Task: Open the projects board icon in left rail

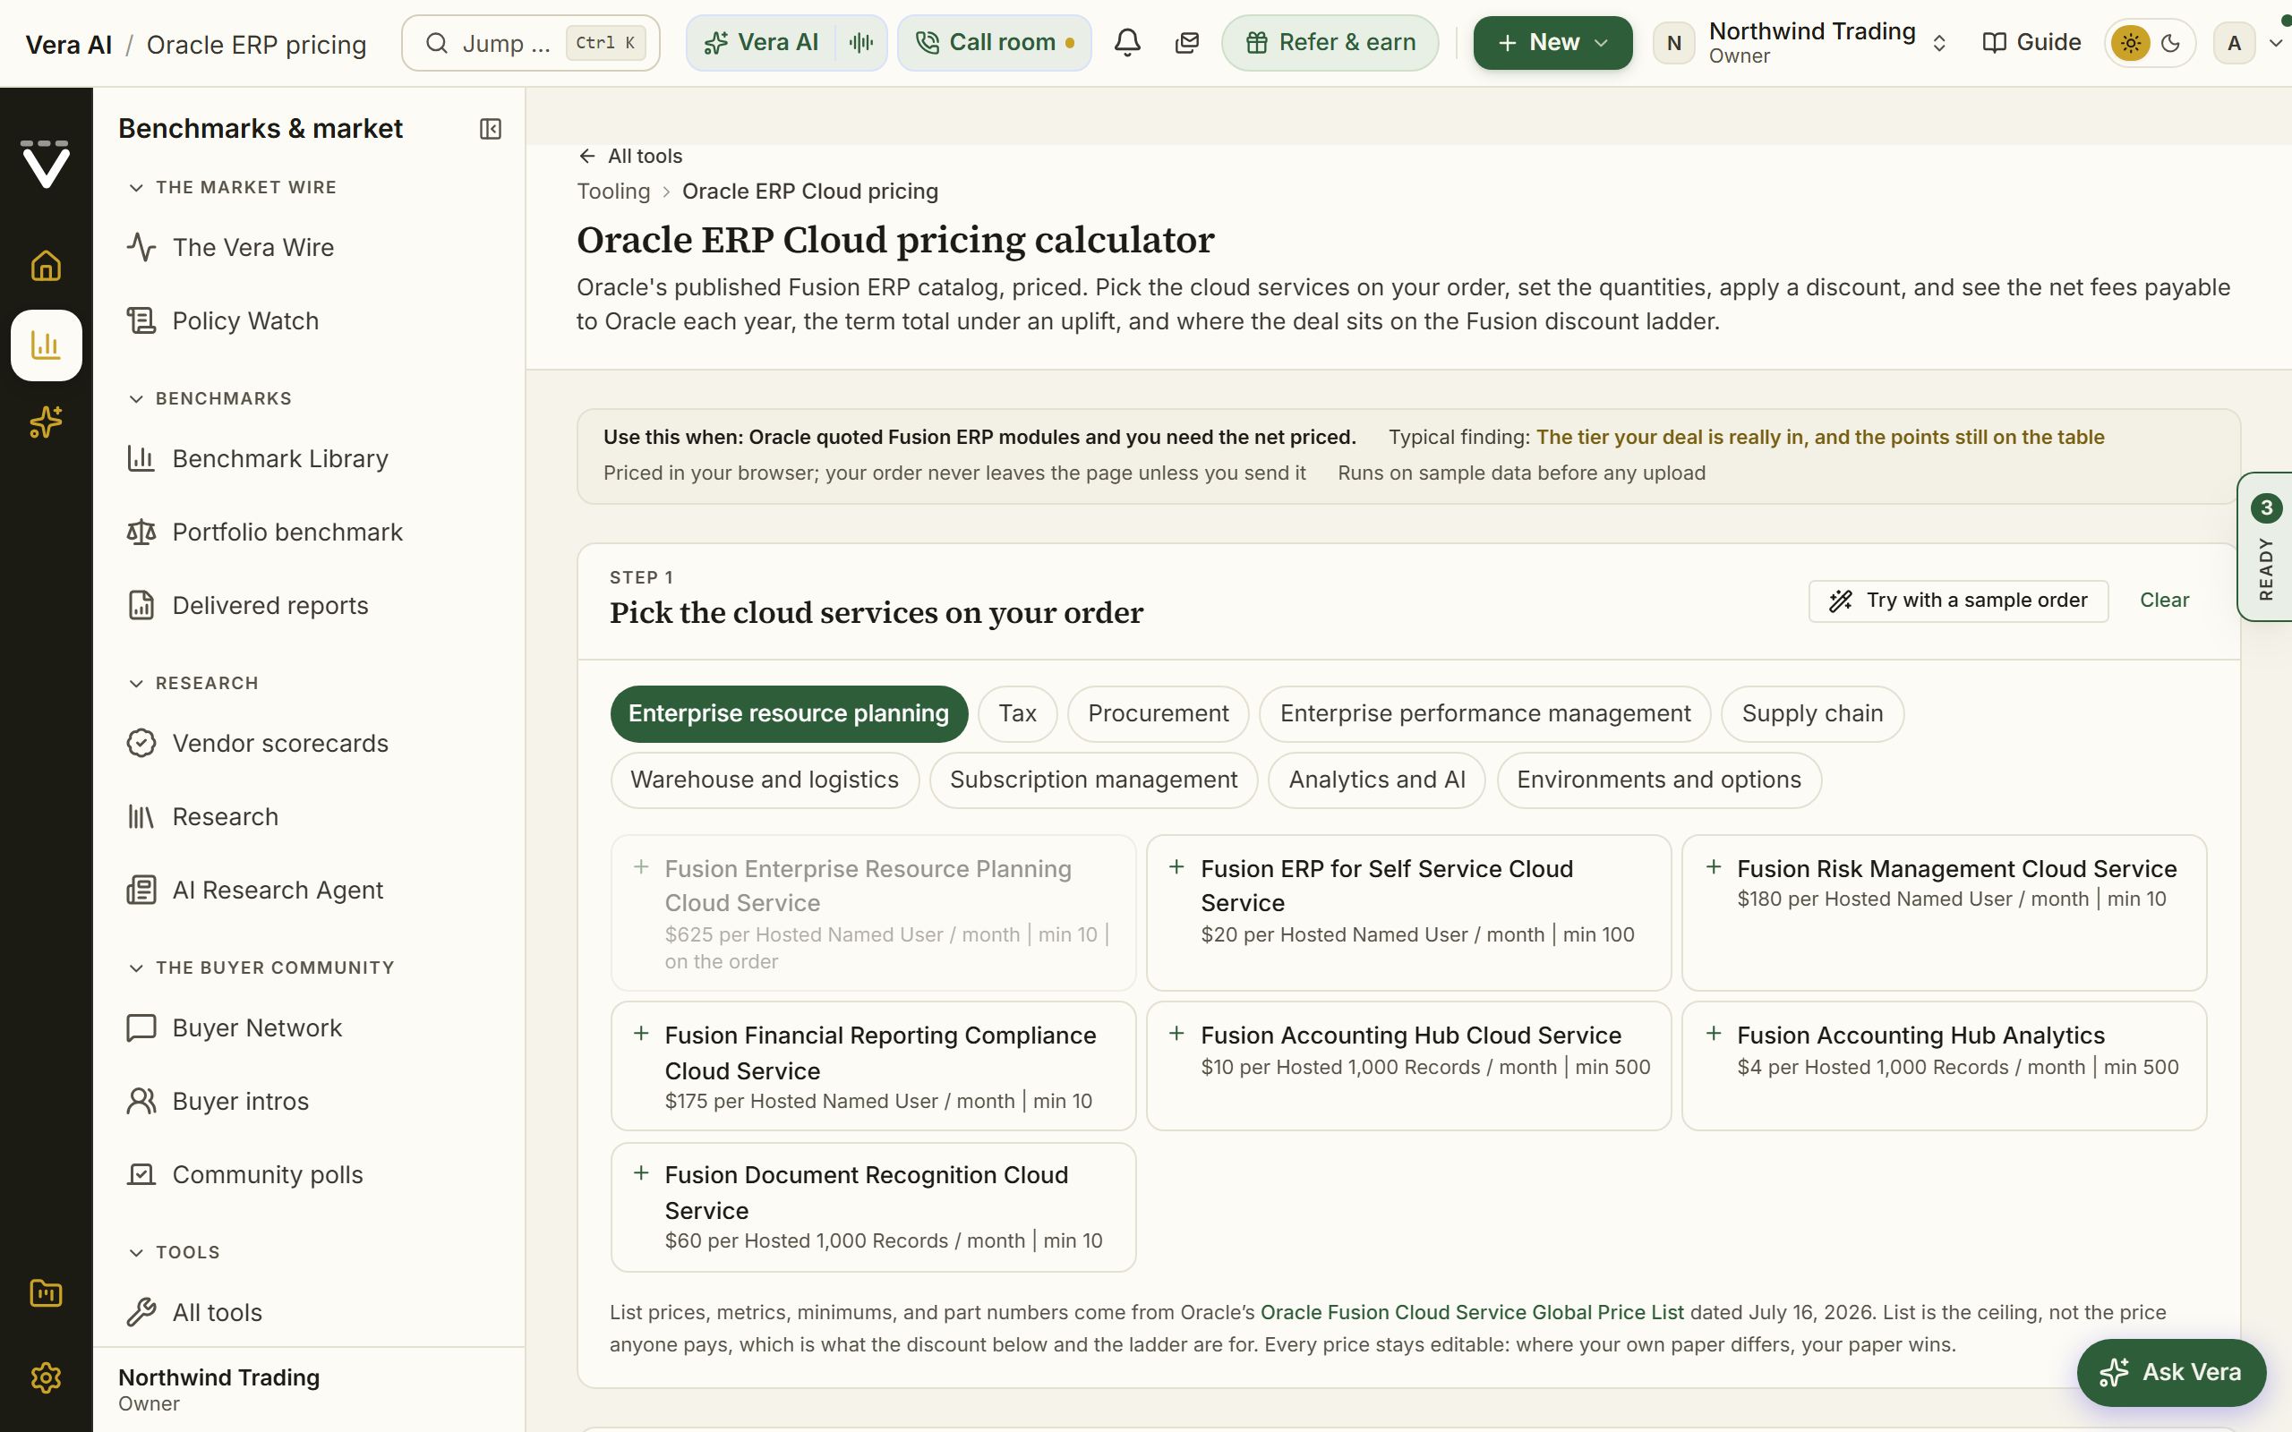Action: tap(46, 1292)
